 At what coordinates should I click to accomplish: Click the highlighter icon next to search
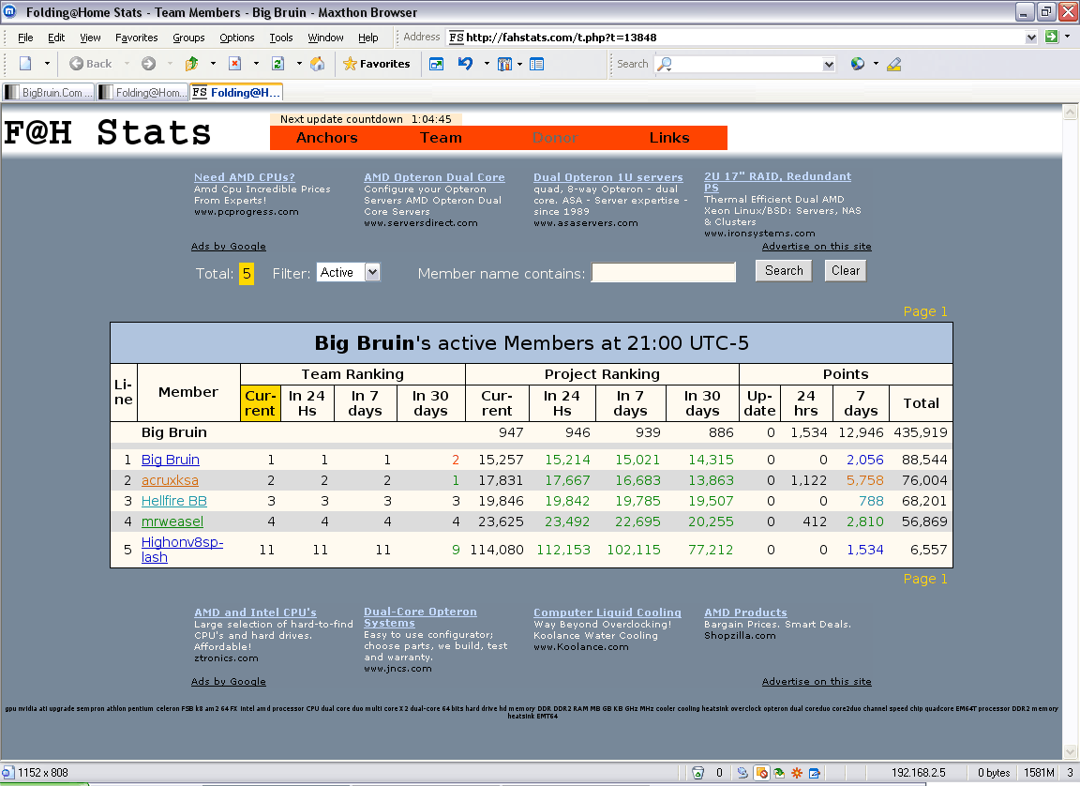[893, 64]
